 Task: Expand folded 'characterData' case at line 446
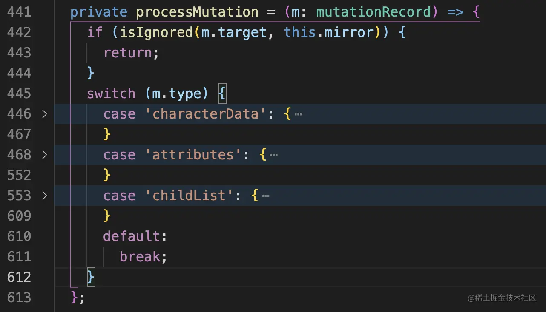click(45, 114)
